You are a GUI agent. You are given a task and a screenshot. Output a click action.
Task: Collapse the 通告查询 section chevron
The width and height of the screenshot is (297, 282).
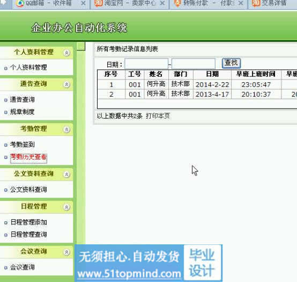(66, 84)
